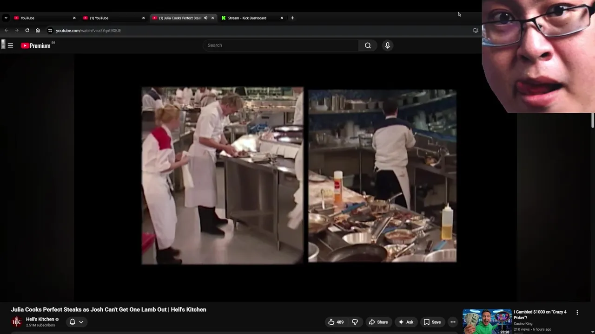
Task: Open the browser home page
Action: [38, 30]
